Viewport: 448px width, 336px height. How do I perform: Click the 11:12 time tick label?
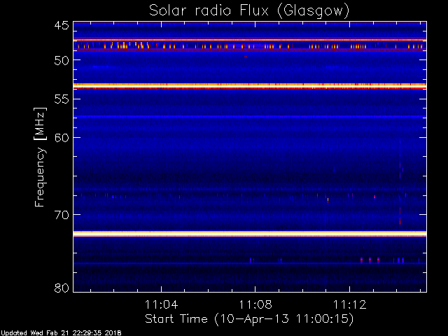[x=350, y=304]
